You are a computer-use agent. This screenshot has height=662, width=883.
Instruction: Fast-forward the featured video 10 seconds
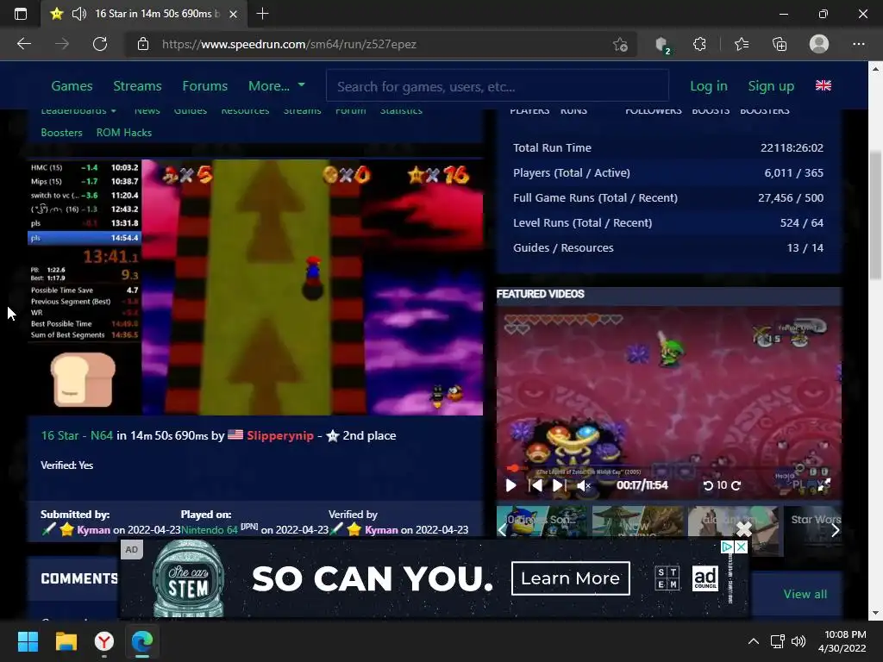[736, 485]
